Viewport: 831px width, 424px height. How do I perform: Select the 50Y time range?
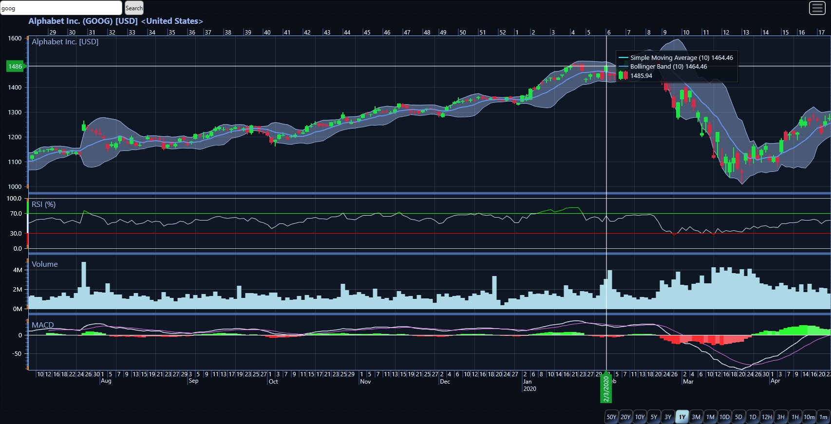tap(611, 417)
